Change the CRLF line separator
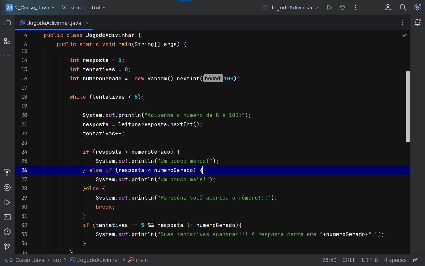Screen dimensions: 425x266 pos(349,260)
